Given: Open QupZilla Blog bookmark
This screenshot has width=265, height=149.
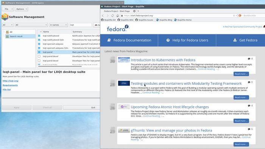Looking at the screenshot, I should pyautogui.click(x=164, y=20).
